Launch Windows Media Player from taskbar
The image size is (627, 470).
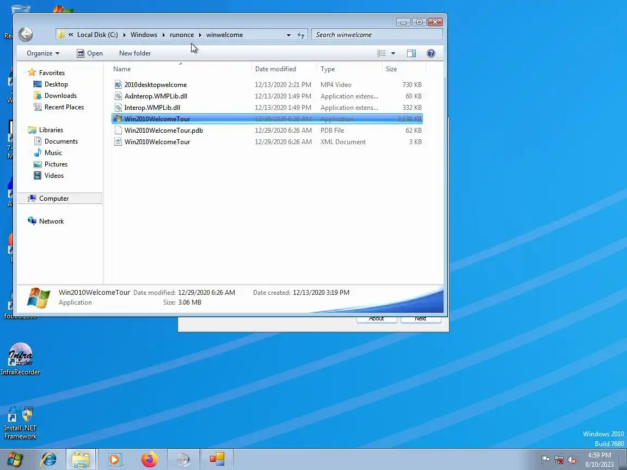(114, 460)
